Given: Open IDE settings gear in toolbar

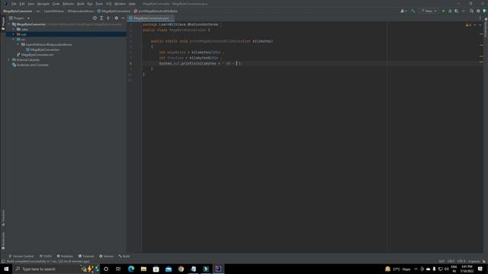Looking at the screenshot, I should point(478,11).
